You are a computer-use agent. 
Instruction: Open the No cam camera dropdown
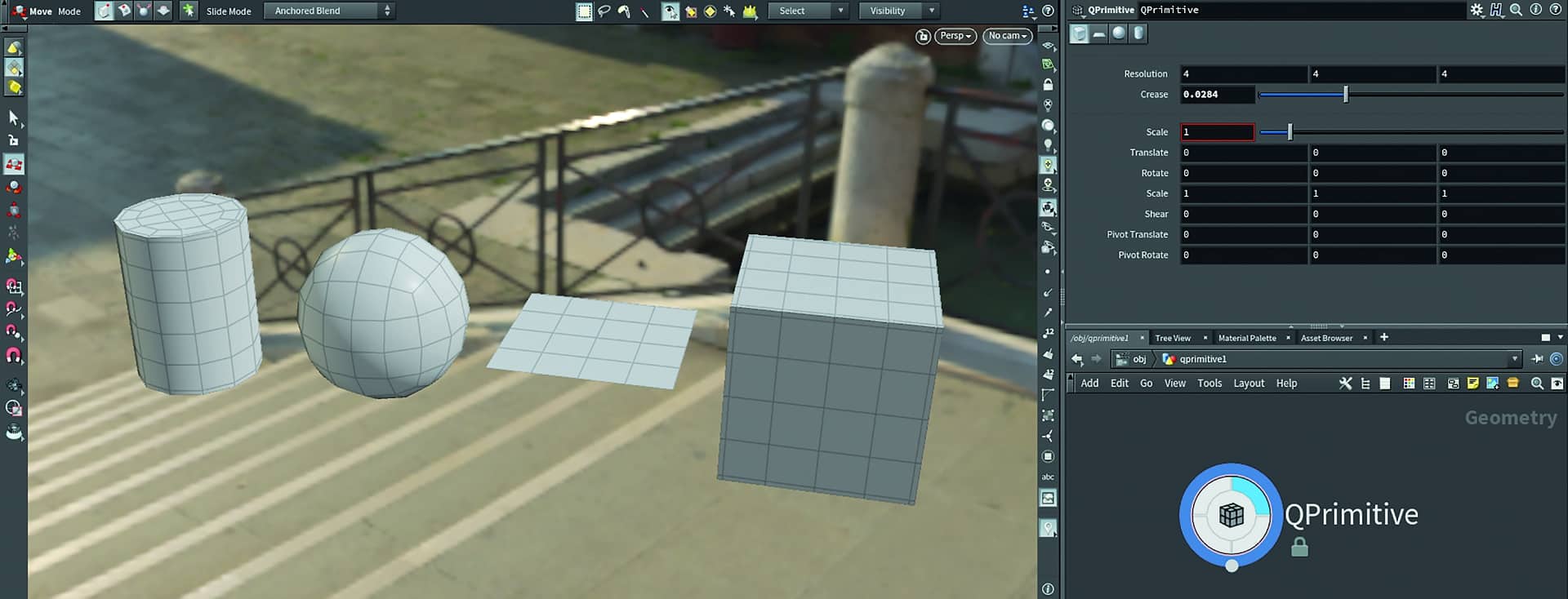pyautogui.click(x=1007, y=36)
